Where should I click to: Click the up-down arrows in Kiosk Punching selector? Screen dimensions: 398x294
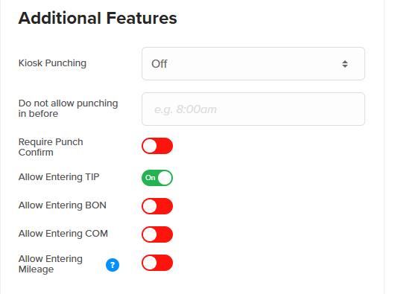pos(344,64)
